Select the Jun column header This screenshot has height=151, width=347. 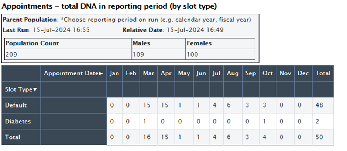(202, 73)
